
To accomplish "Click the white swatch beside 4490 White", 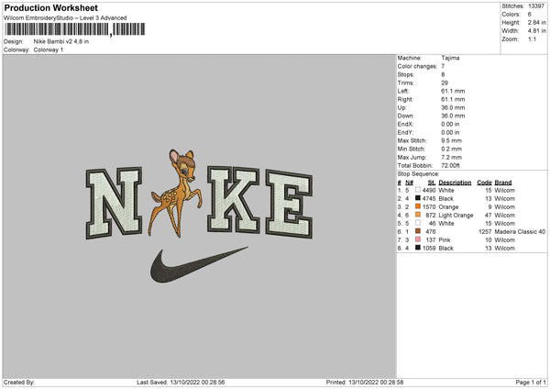I will pos(418,190).
